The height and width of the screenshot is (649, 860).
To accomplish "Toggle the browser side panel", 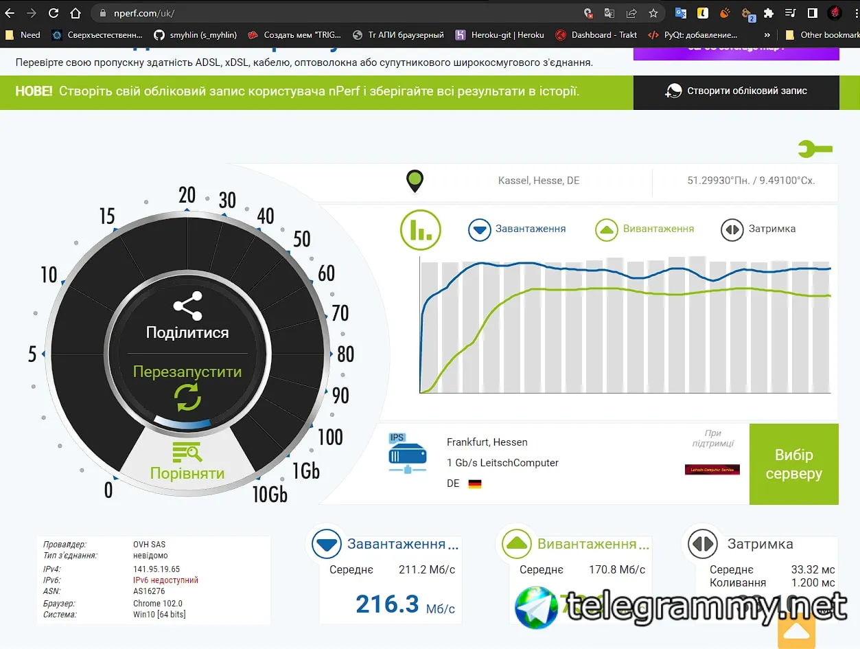I will [x=812, y=13].
